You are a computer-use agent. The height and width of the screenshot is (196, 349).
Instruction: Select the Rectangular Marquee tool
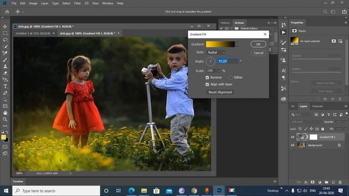pos(5,33)
